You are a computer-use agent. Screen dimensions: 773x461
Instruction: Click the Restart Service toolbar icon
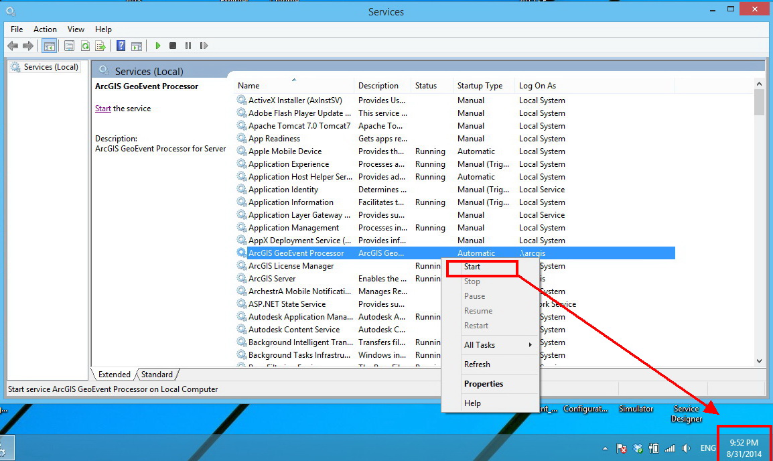coord(204,46)
